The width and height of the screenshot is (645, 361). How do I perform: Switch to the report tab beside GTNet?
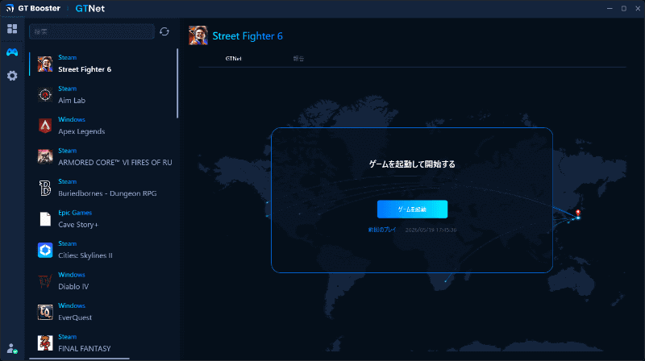click(298, 59)
